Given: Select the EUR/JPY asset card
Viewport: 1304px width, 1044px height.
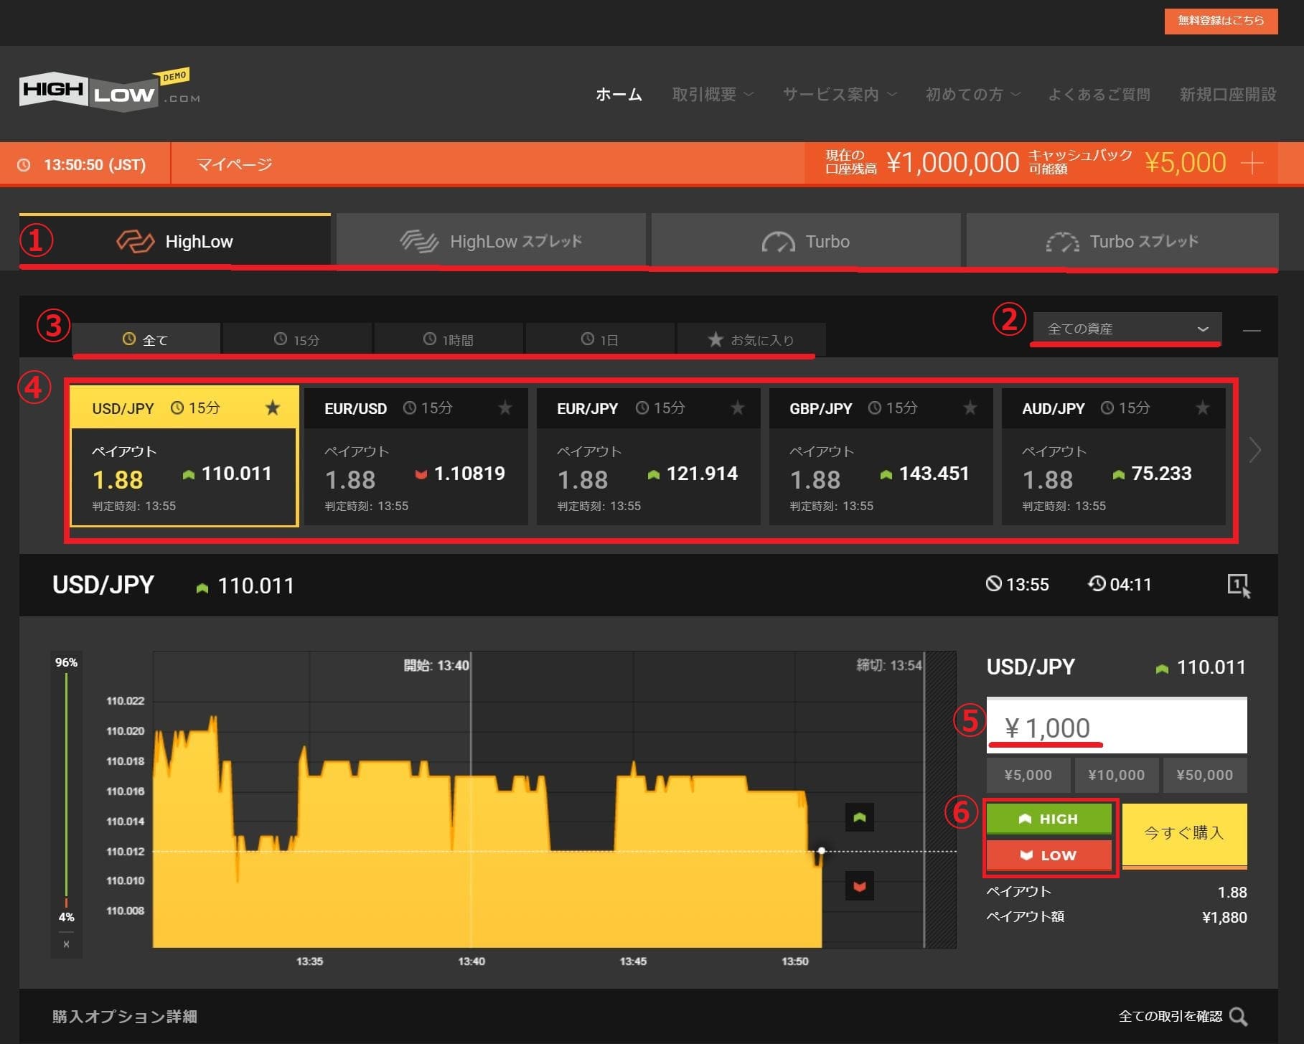Looking at the screenshot, I should (x=649, y=456).
